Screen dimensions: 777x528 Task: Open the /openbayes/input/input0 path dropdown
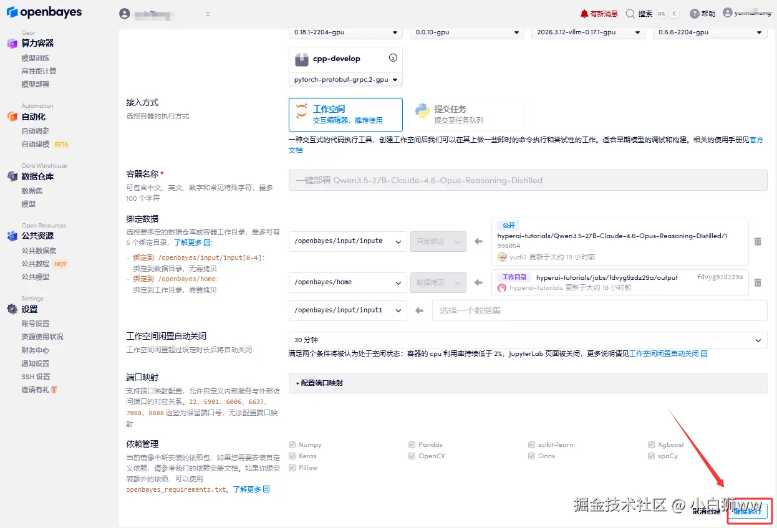347,241
